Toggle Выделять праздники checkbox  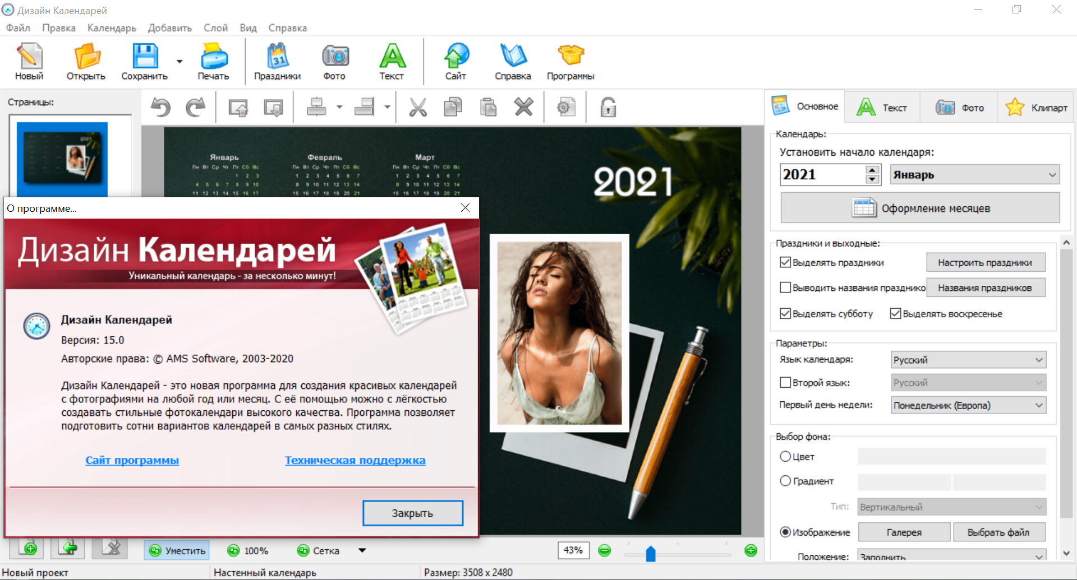(x=785, y=262)
